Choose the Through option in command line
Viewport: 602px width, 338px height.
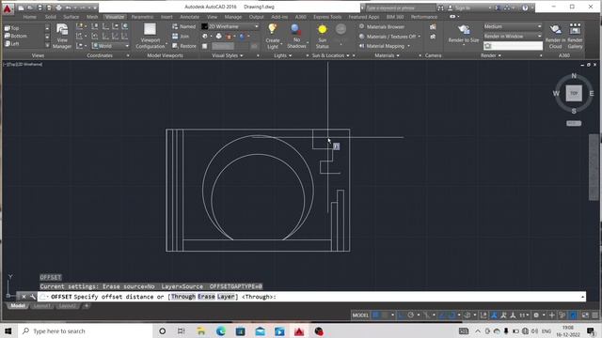coord(183,297)
